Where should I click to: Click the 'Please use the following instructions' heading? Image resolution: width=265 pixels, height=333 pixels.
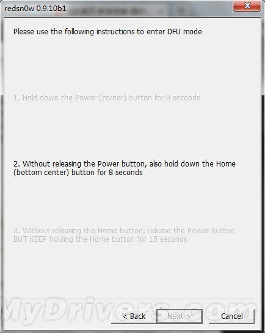click(x=107, y=32)
